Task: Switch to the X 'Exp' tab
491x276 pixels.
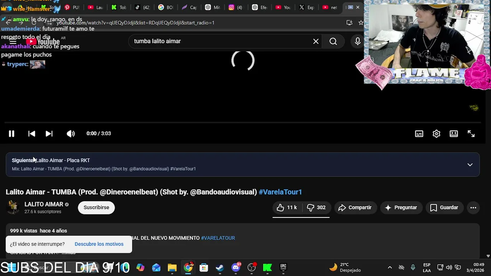Action: click(x=306, y=7)
